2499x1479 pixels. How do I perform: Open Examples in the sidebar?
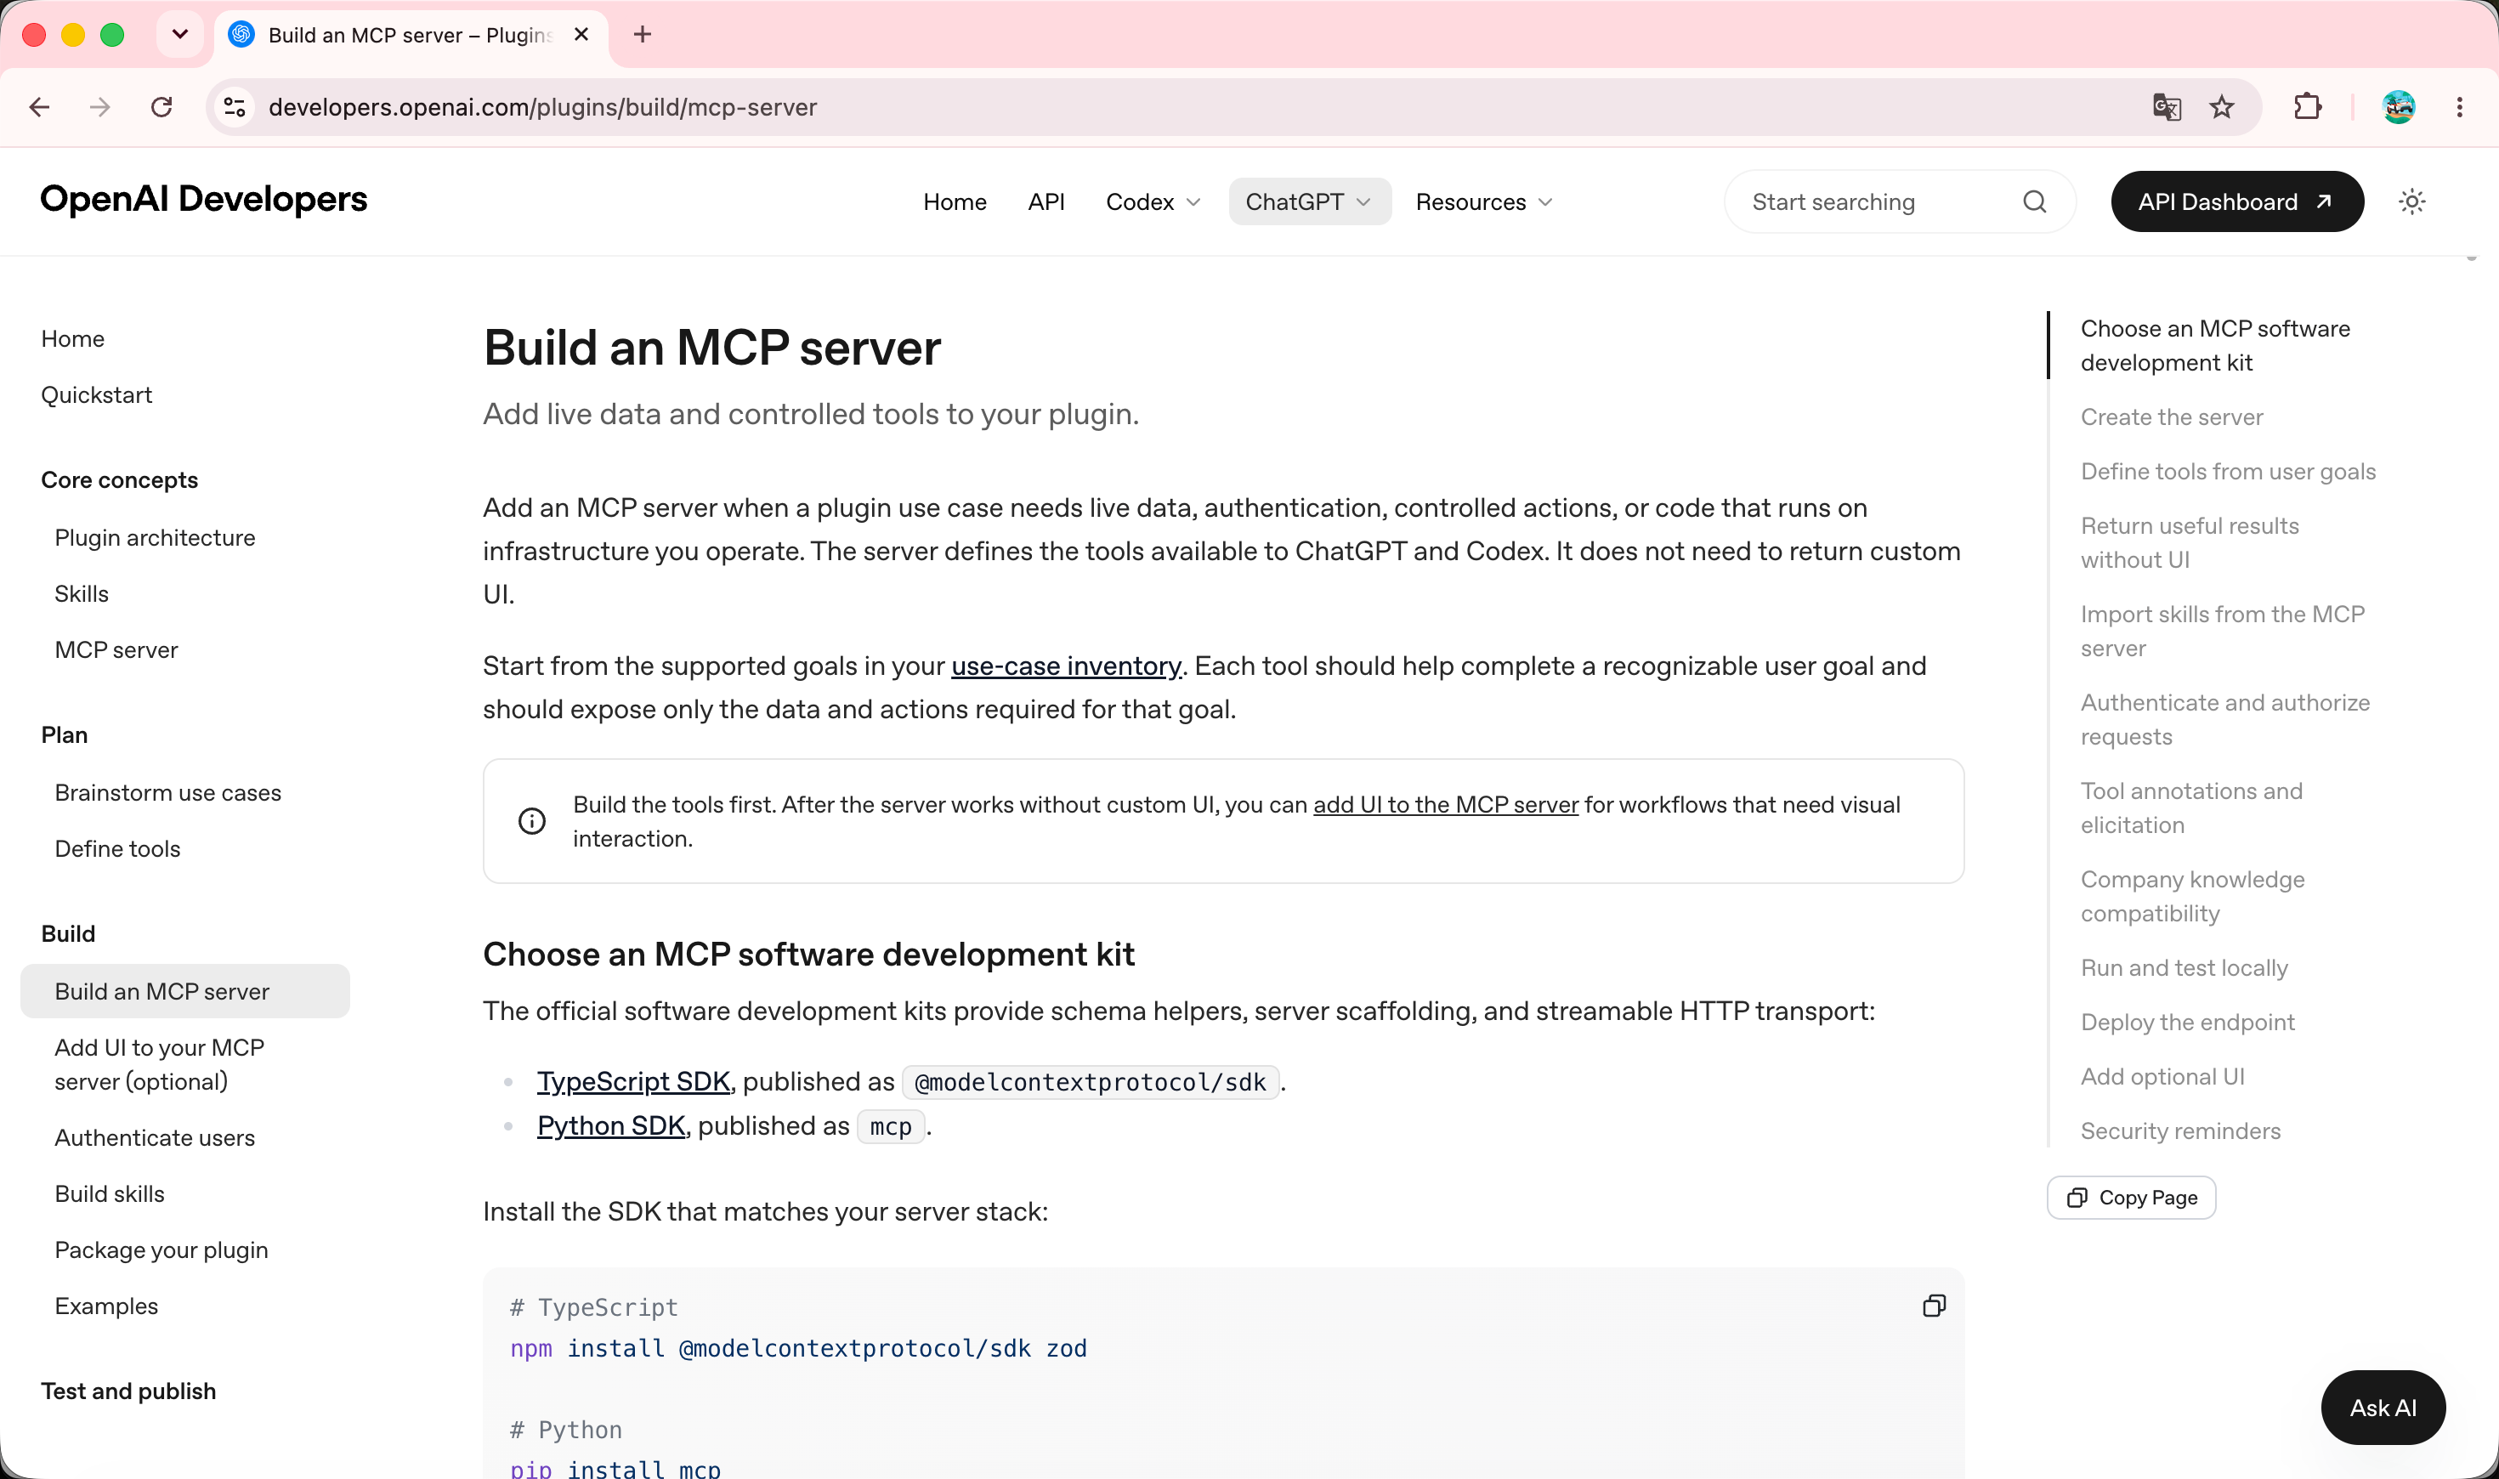click(x=106, y=1306)
